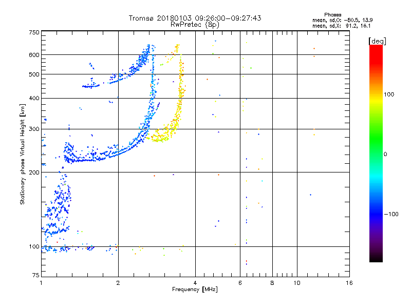
Task: Click the x-axis tick label '6'
Action: [x=240, y=283]
